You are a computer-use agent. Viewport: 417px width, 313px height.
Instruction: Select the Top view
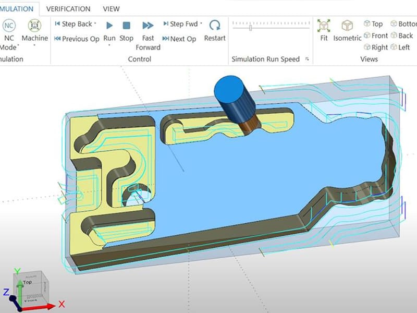tap(373, 23)
